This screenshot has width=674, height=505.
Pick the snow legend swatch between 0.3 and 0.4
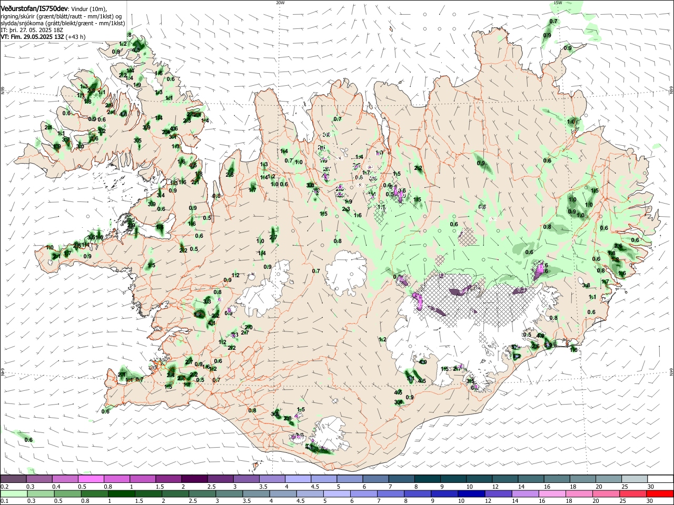(38, 479)
